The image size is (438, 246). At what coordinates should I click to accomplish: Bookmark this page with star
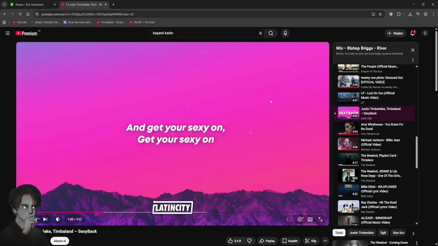click(380, 14)
